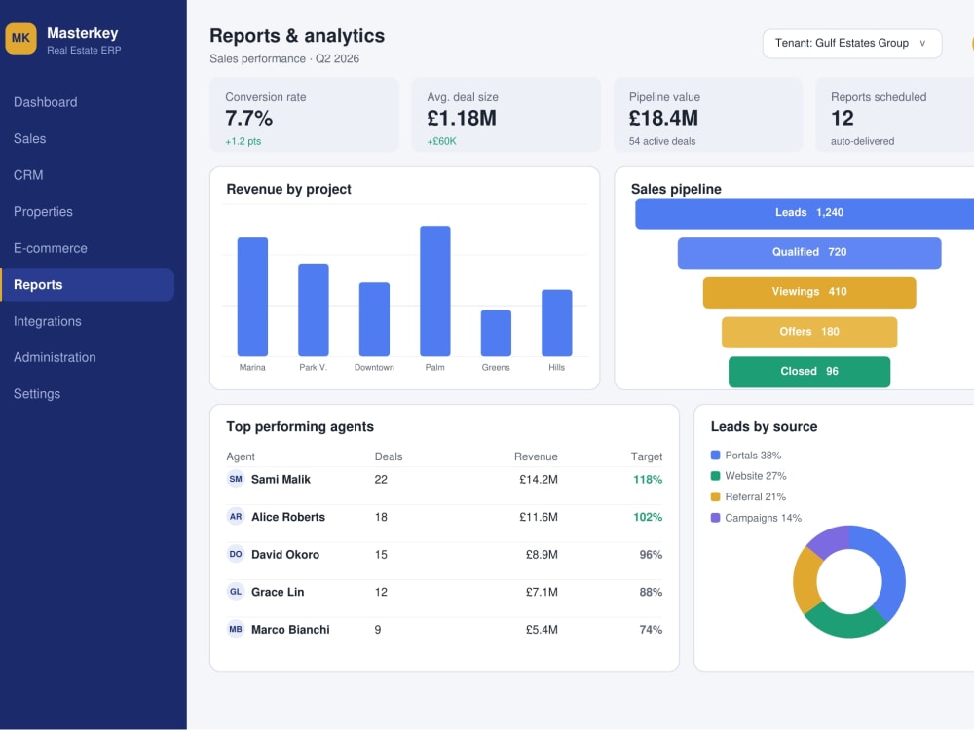Click the blue Portals donut segment
This screenshot has height=730, width=974.
(x=891, y=568)
